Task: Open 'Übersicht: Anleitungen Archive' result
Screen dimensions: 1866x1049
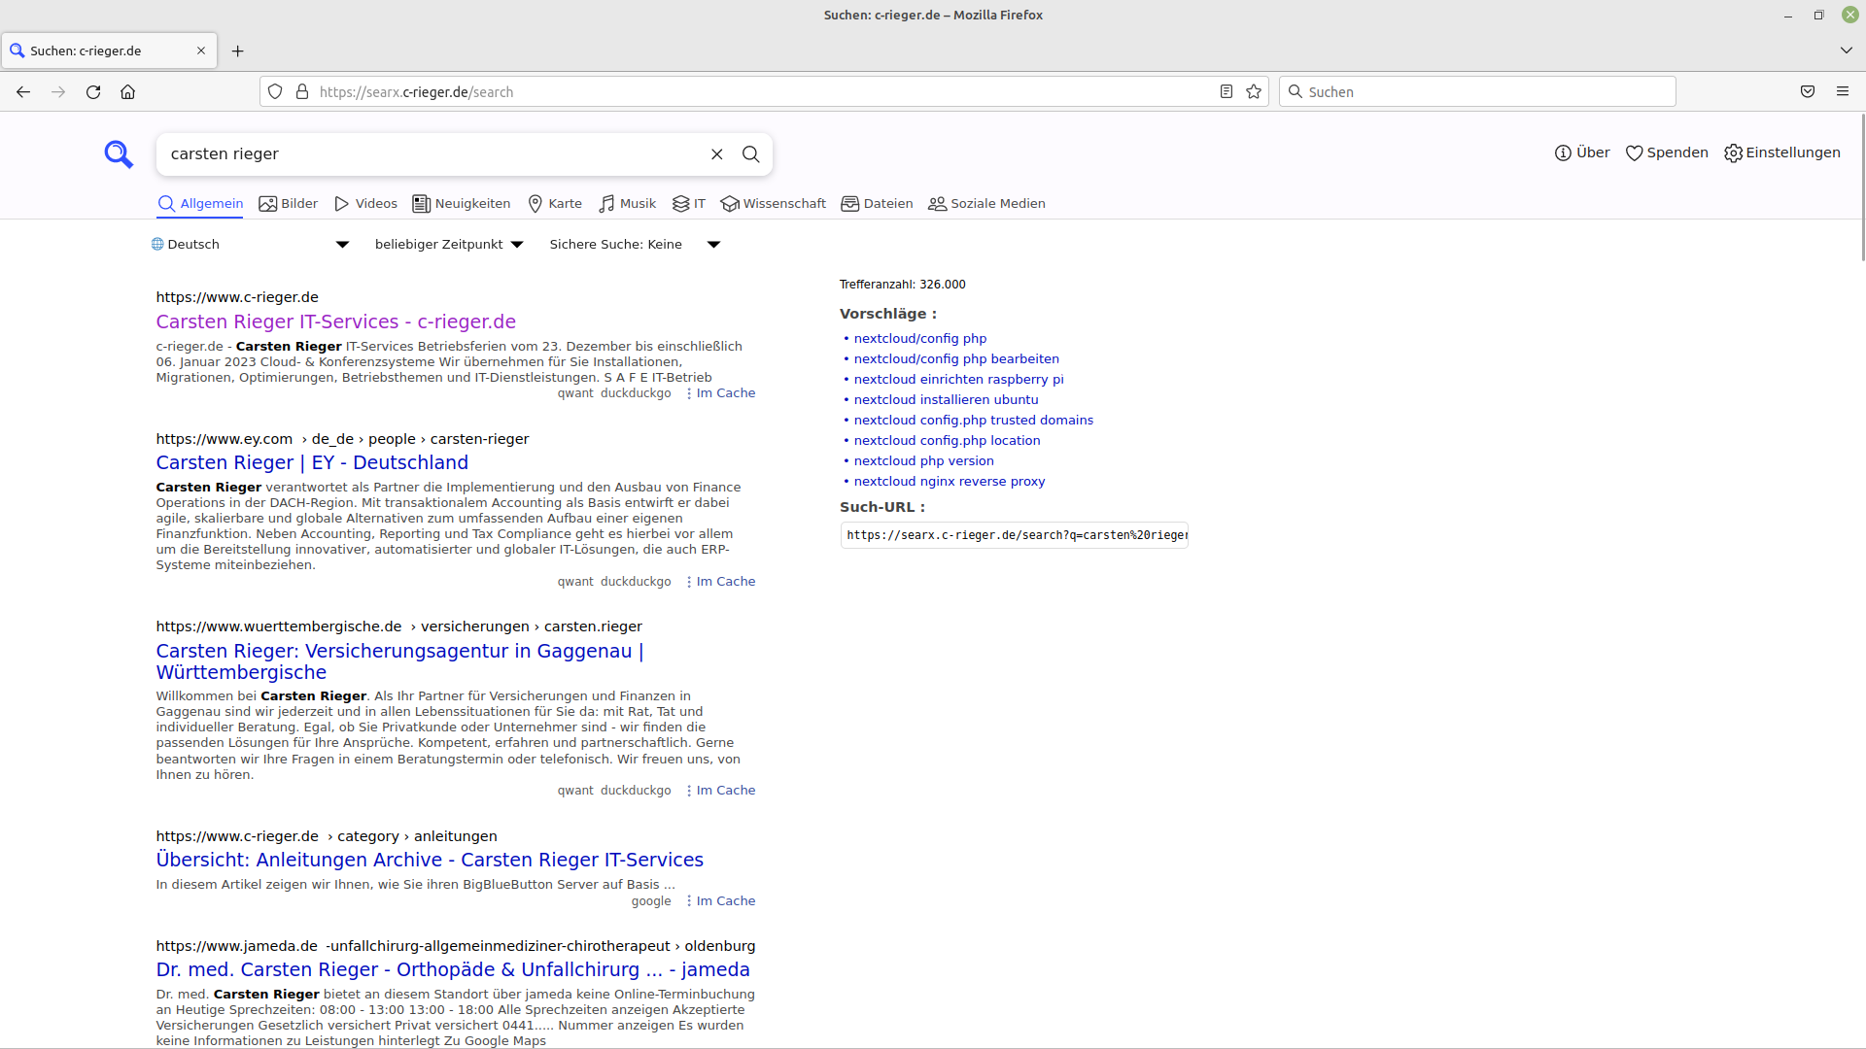Action: (x=430, y=860)
